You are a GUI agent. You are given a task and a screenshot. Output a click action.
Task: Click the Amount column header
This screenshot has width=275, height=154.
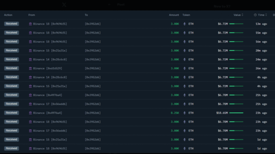[174, 15]
